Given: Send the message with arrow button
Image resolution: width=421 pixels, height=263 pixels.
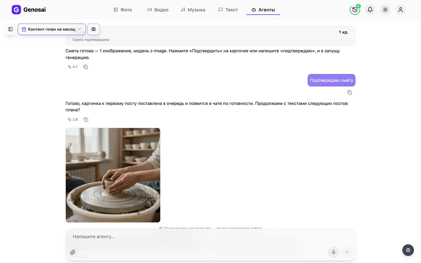Looking at the screenshot, I should click(x=347, y=252).
